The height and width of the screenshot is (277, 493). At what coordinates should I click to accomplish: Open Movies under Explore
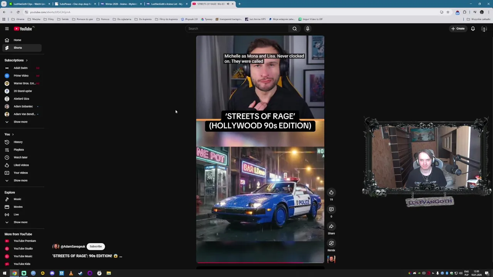(21, 207)
